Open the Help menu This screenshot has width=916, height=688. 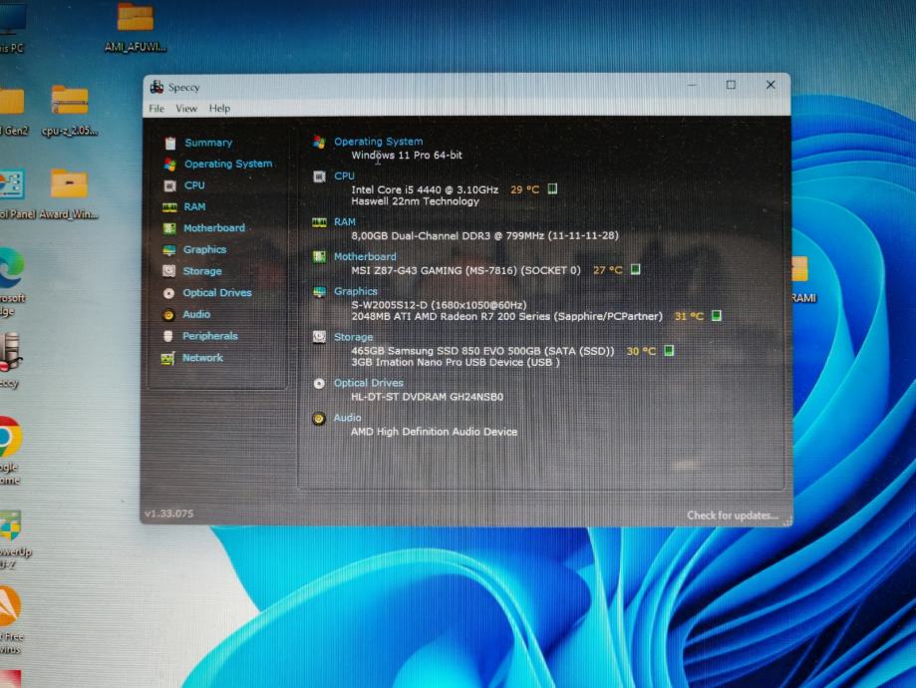[219, 109]
